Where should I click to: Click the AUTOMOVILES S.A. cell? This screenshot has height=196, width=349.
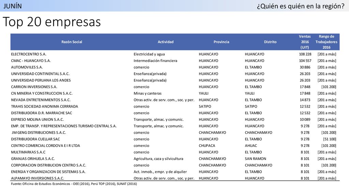tap(27, 67)
